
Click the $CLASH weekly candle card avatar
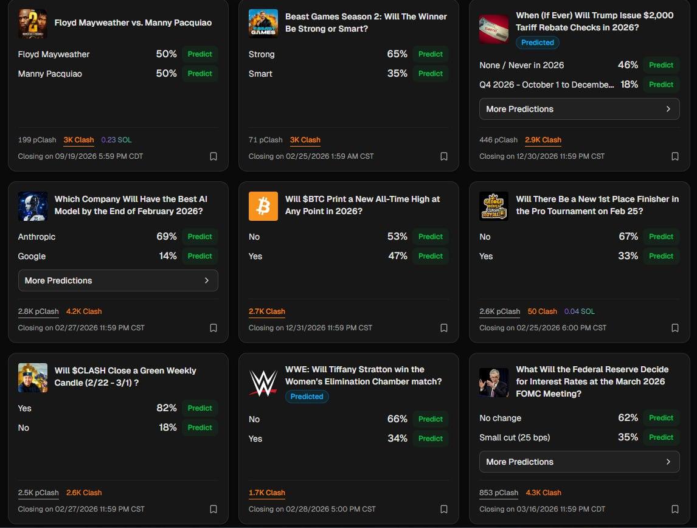pos(32,376)
